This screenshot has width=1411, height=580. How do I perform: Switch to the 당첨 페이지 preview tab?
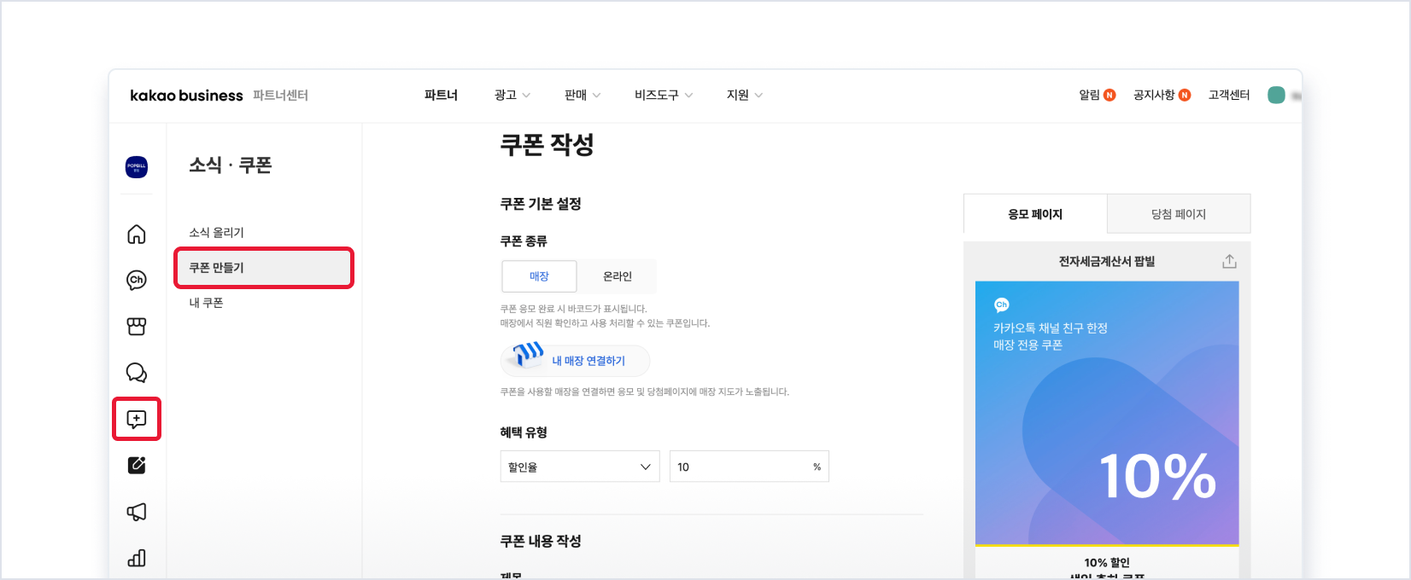point(1179,214)
